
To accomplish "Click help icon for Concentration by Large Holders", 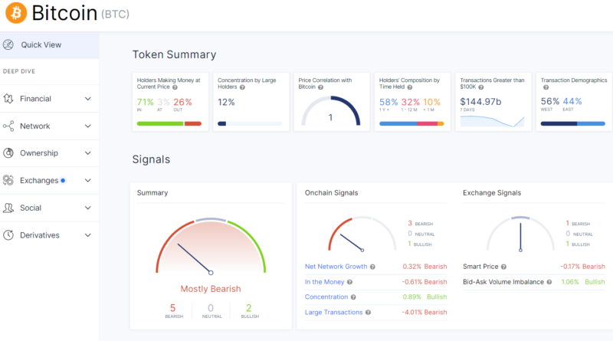I will pyautogui.click(x=242, y=87).
